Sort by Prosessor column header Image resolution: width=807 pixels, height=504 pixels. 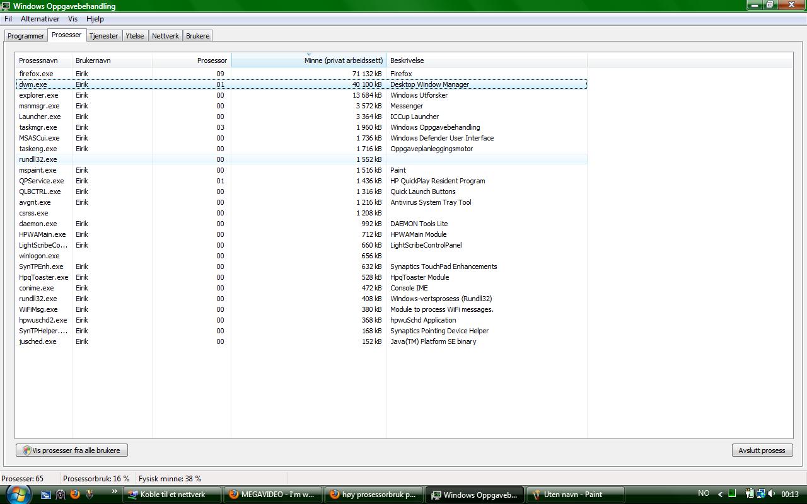click(192, 60)
